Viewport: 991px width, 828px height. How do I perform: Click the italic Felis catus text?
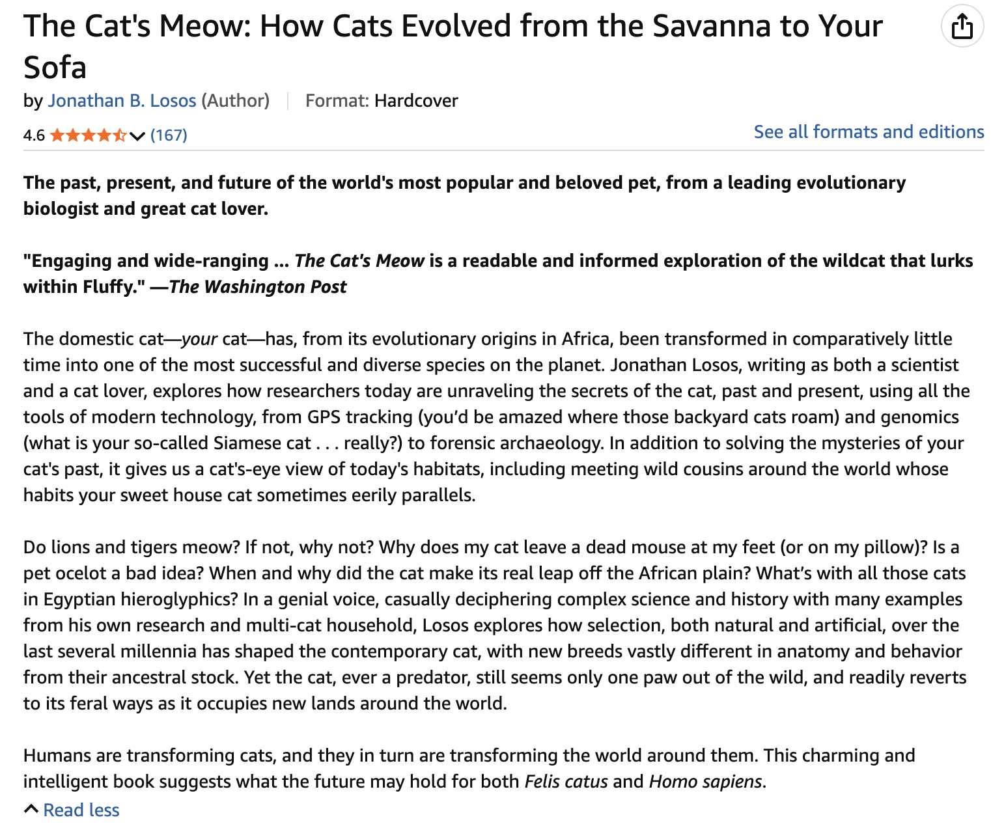pos(566,781)
